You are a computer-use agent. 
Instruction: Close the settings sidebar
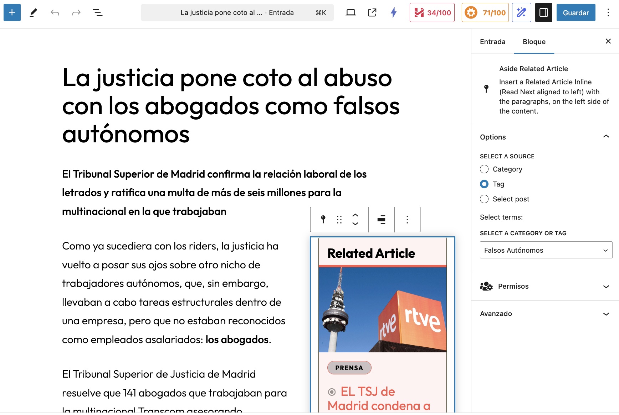tap(608, 41)
